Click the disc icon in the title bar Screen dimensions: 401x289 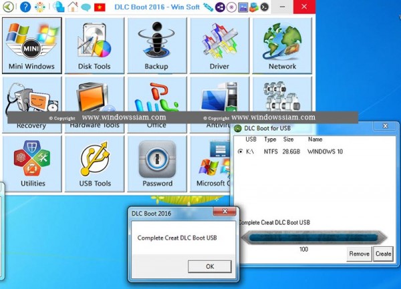click(231, 7)
